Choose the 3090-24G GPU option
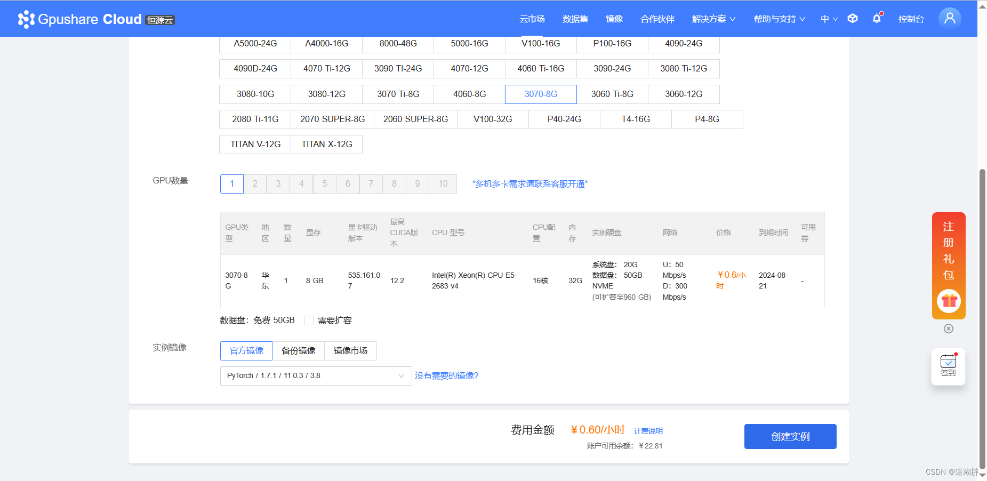987x481 pixels. point(612,69)
